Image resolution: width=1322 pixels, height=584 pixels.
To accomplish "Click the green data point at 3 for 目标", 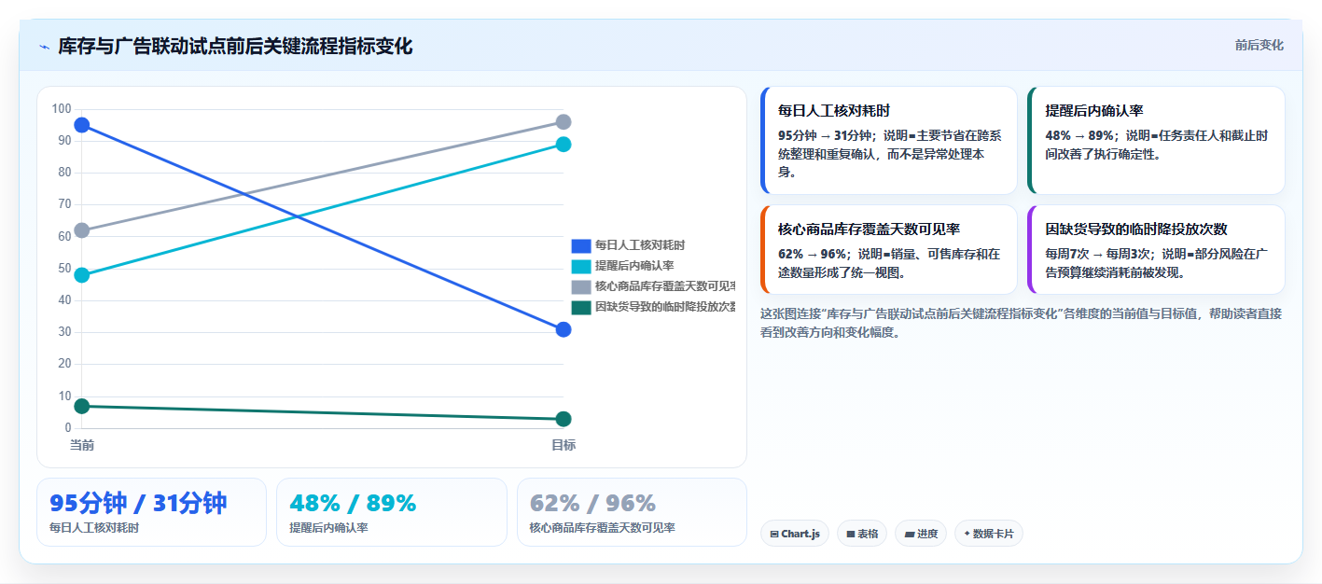I will [x=564, y=419].
